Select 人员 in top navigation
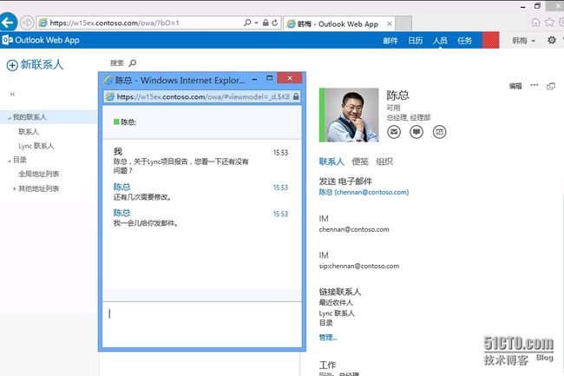This screenshot has width=564, height=376. [440, 41]
